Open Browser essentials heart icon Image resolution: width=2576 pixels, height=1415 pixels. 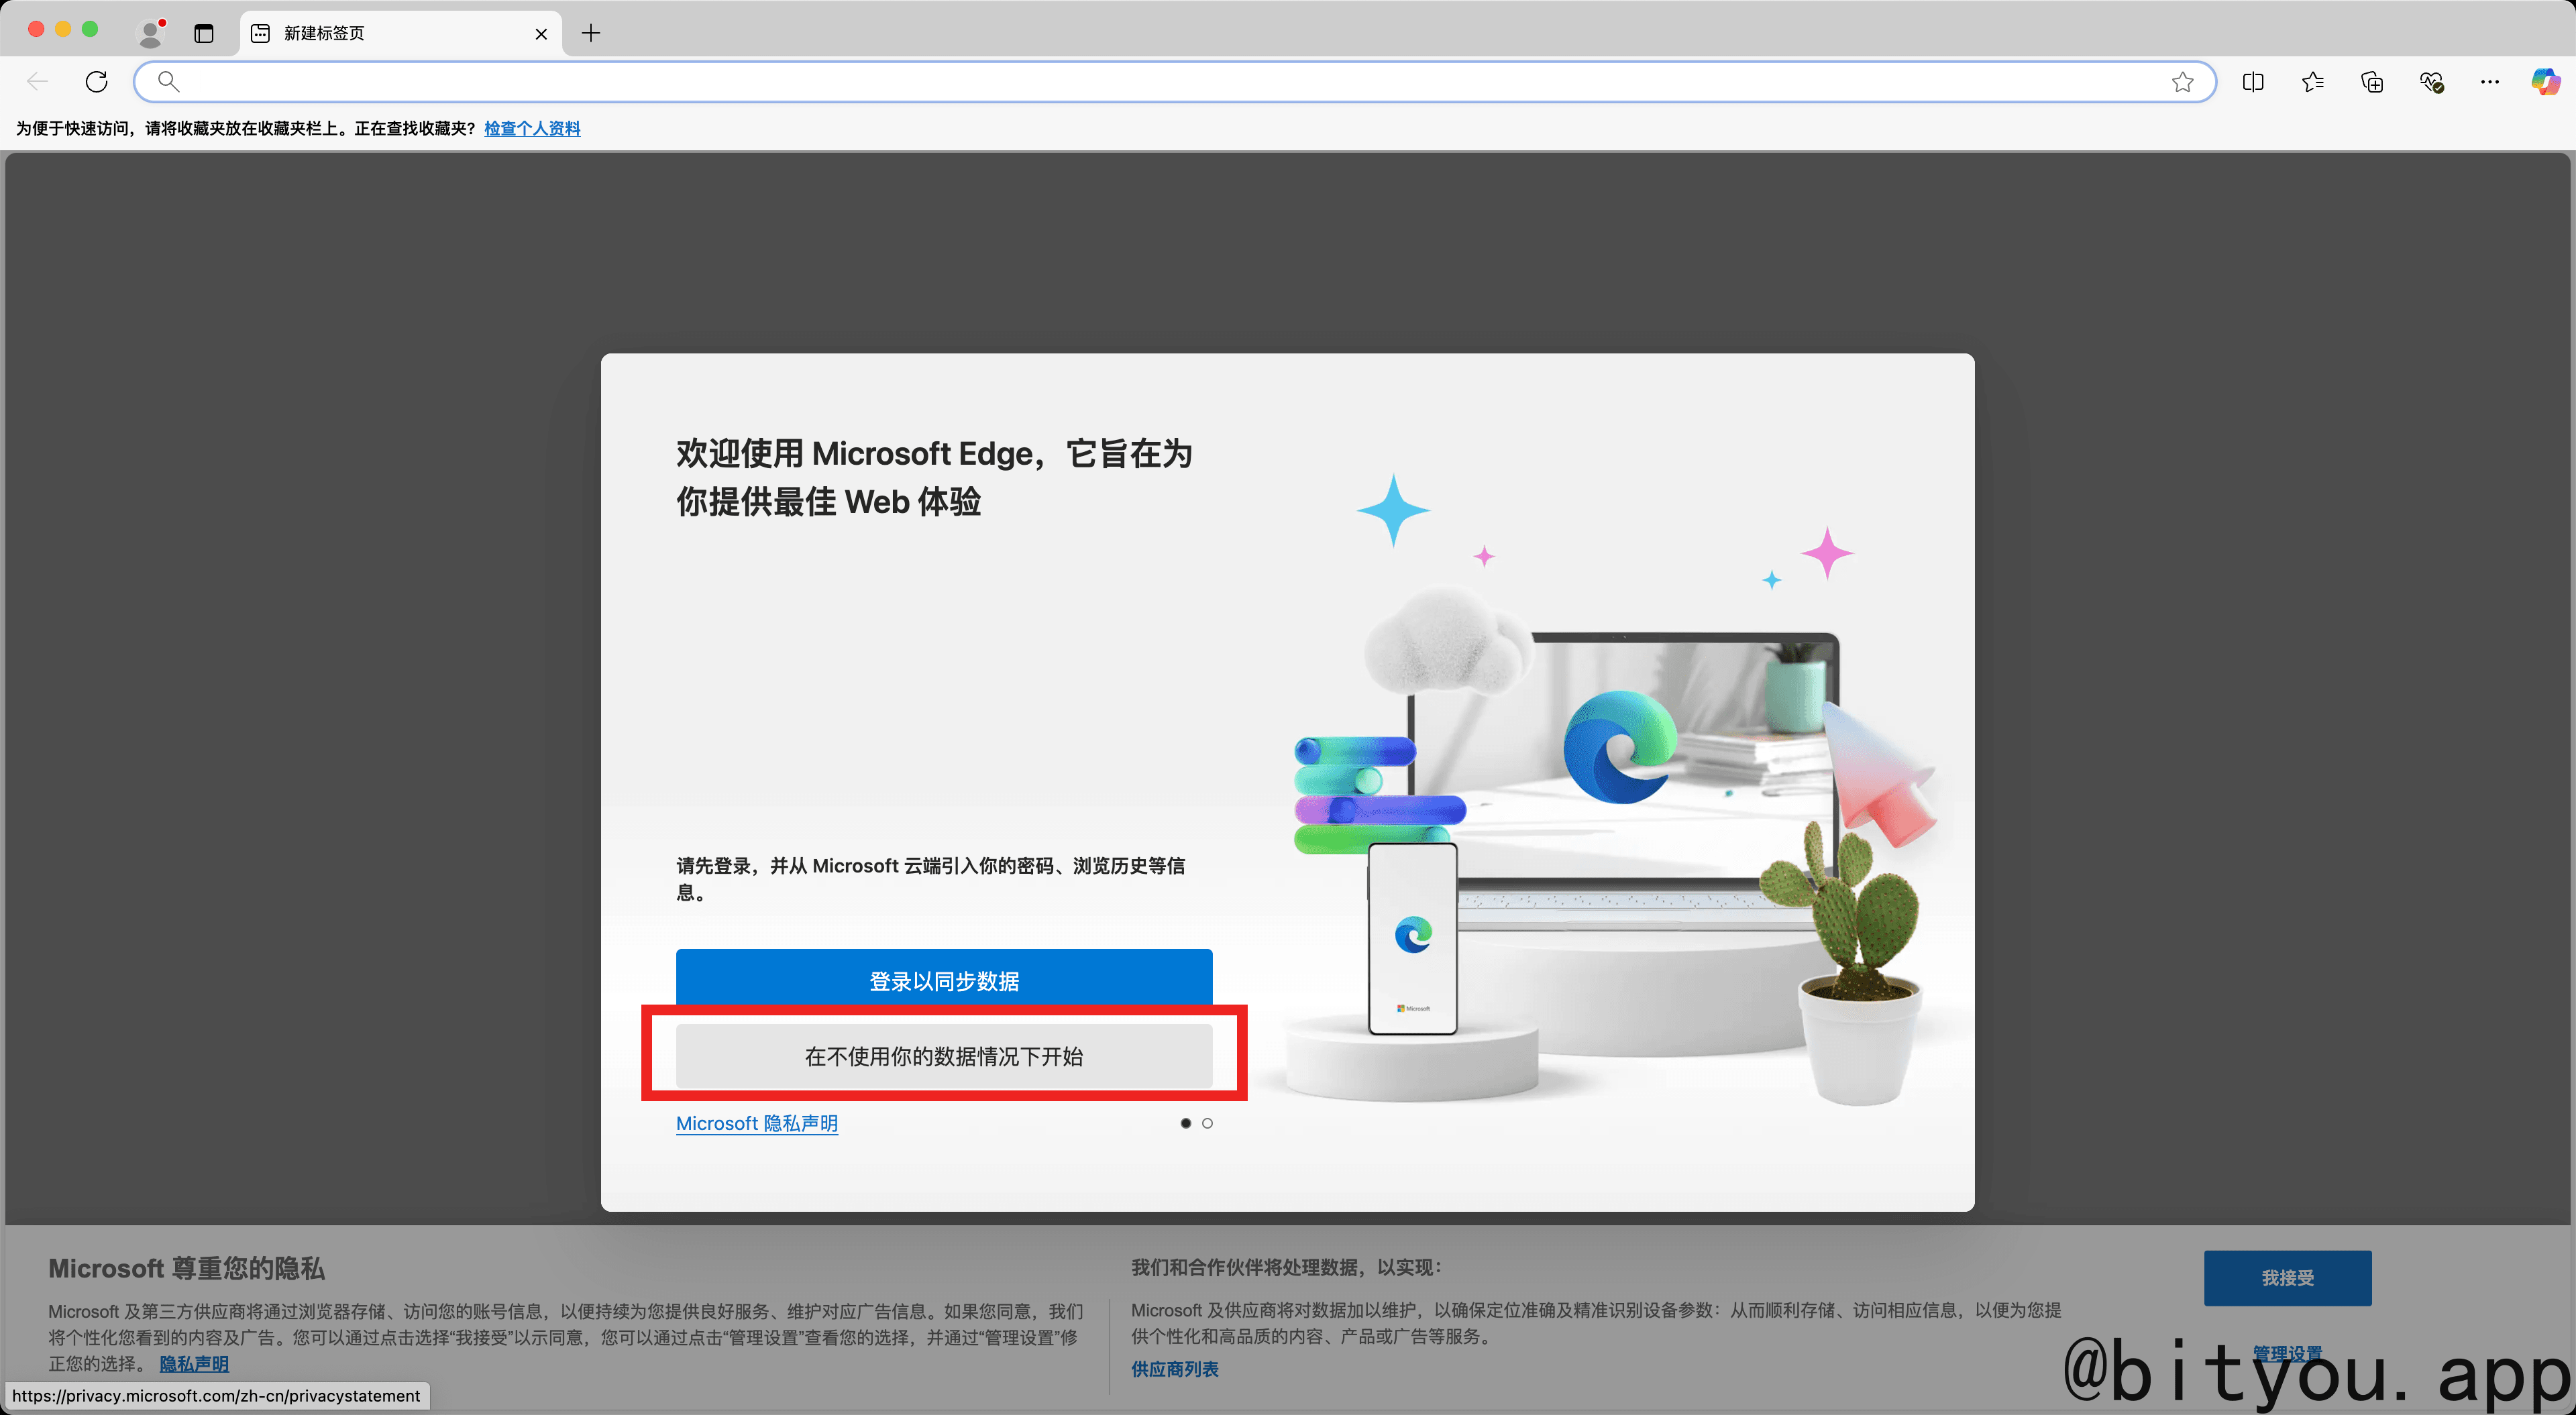point(2432,82)
